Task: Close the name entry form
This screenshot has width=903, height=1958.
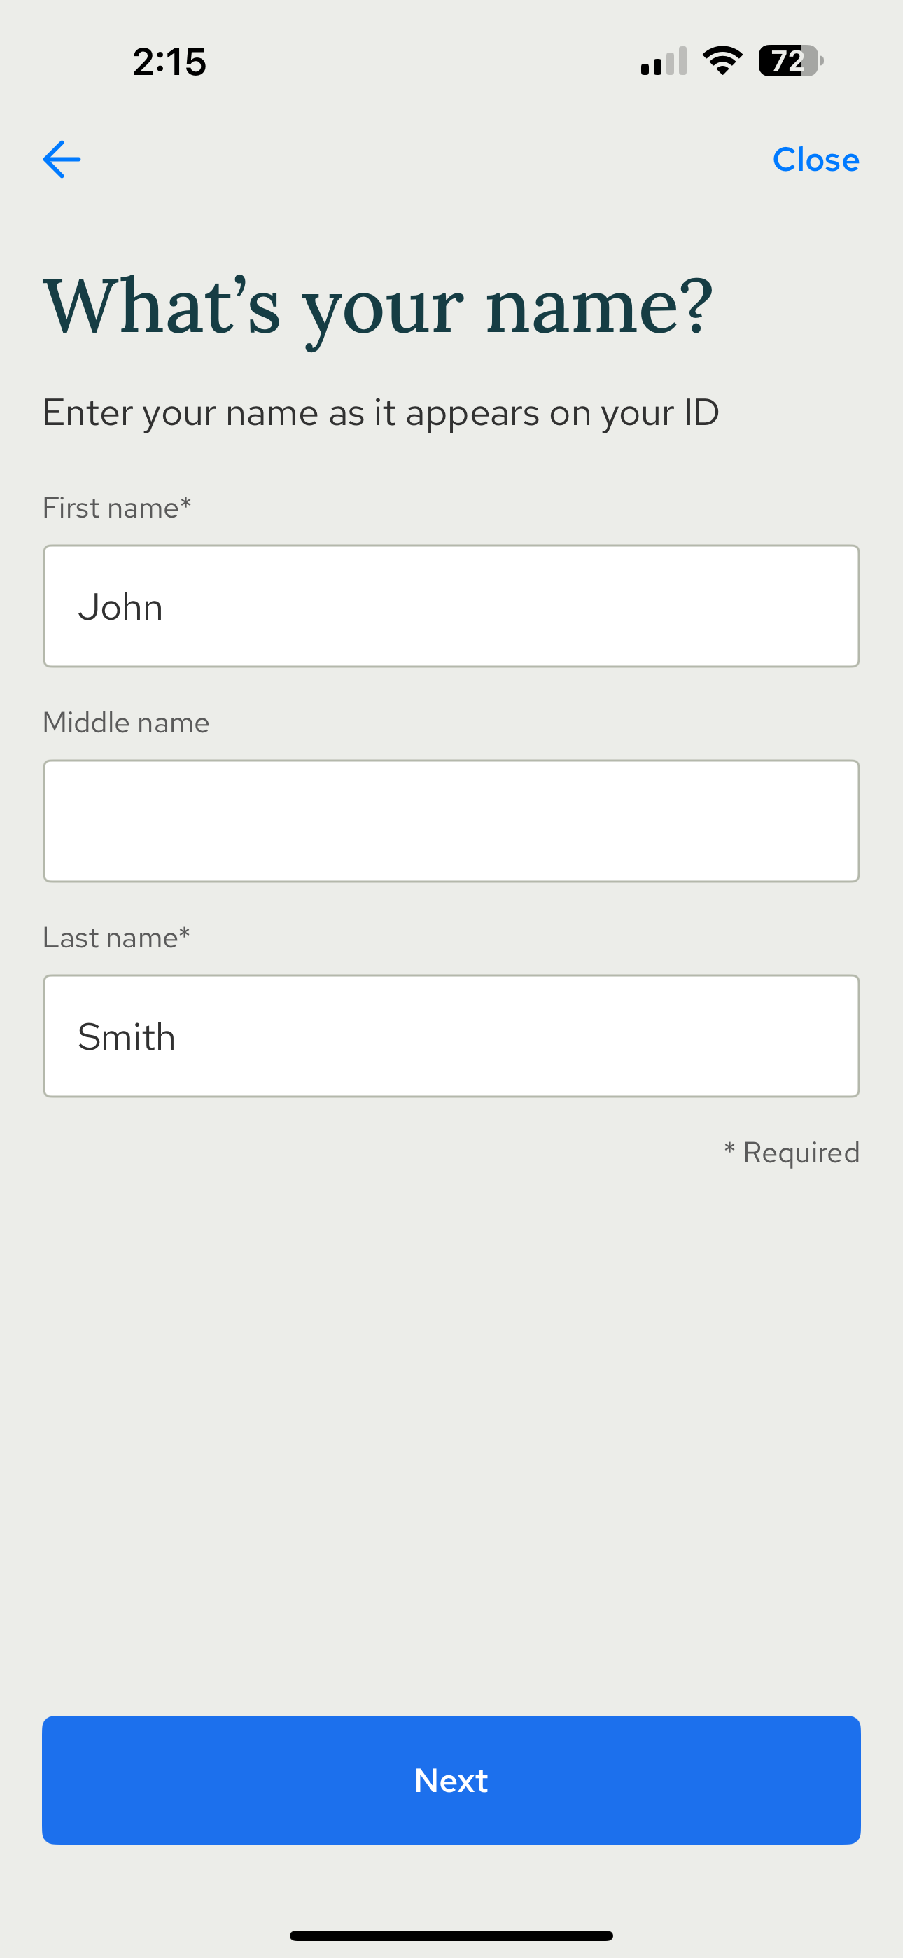Action: pos(815,160)
